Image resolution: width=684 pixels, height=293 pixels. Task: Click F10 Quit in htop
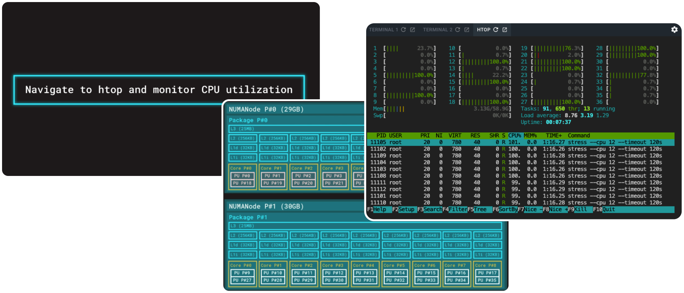pos(604,209)
